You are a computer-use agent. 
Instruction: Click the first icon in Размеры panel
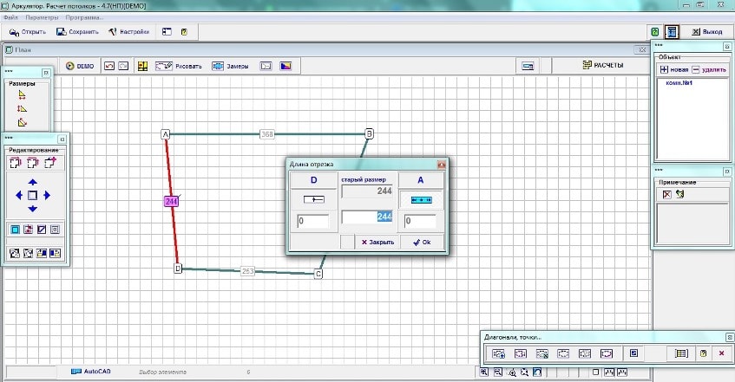click(x=23, y=95)
